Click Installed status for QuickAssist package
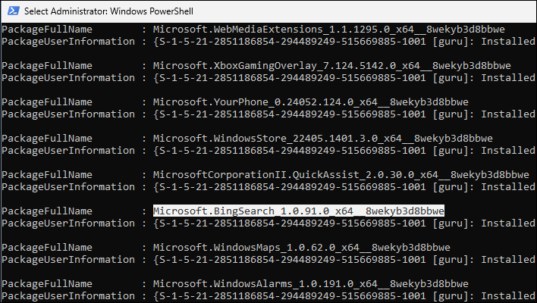Image resolution: width=537 pixels, height=303 pixels. (508, 187)
